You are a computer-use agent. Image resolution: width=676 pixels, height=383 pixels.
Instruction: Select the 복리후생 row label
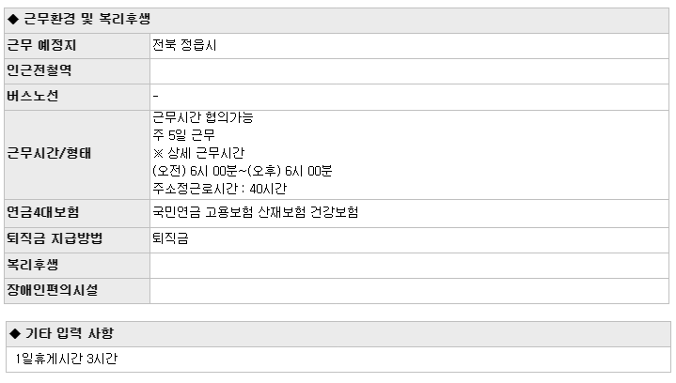pyautogui.click(x=77, y=266)
